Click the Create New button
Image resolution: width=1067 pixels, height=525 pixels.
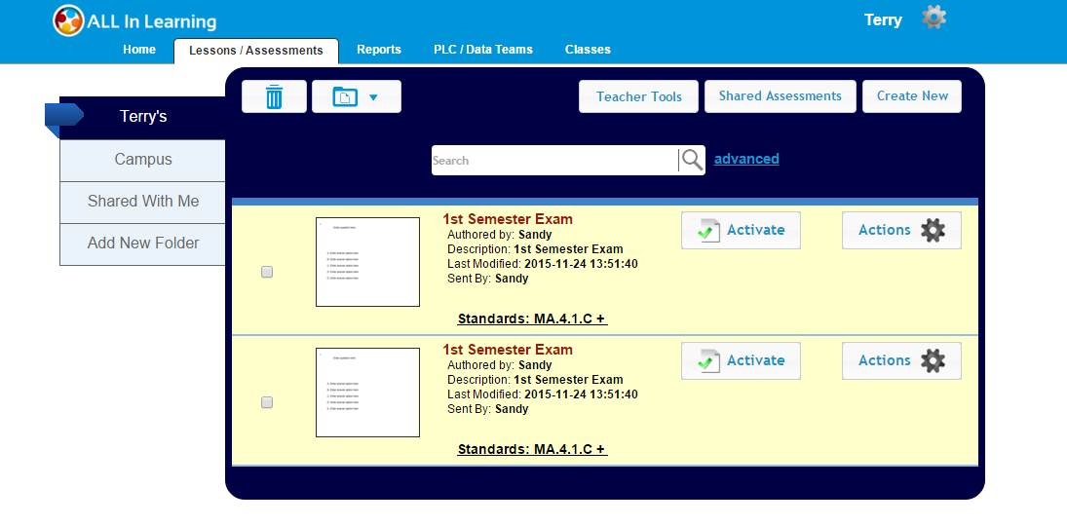point(912,96)
